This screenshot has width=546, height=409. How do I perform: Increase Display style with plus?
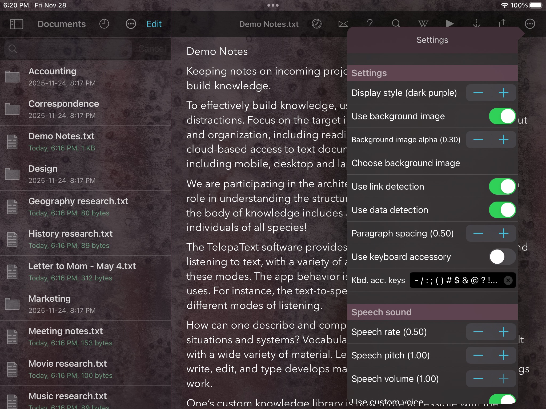pyautogui.click(x=503, y=93)
